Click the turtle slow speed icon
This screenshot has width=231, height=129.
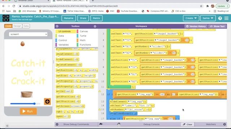101,124
